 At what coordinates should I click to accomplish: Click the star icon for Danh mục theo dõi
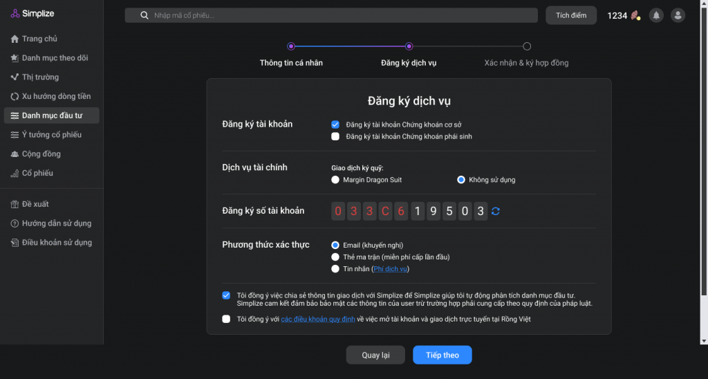15,58
